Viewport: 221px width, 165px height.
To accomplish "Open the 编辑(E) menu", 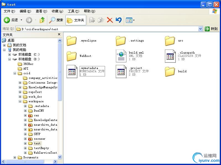I will tap(25, 11).
